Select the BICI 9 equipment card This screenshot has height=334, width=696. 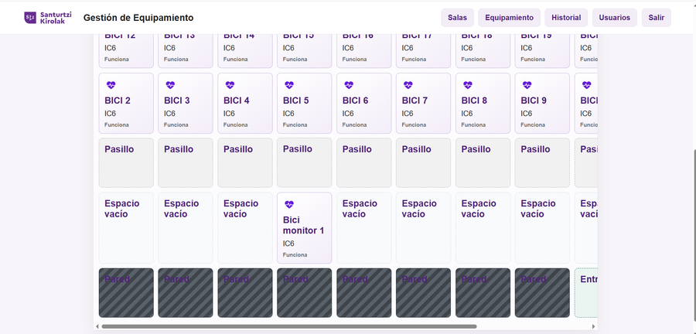pos(542,104)
